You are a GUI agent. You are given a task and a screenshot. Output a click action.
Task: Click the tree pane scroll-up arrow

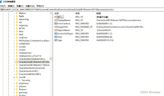pos(51,13)
